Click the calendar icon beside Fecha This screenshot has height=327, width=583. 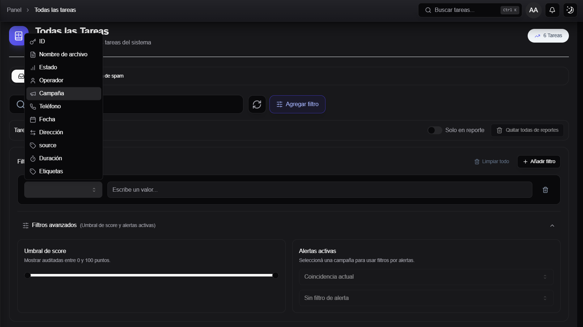(33, 119)
